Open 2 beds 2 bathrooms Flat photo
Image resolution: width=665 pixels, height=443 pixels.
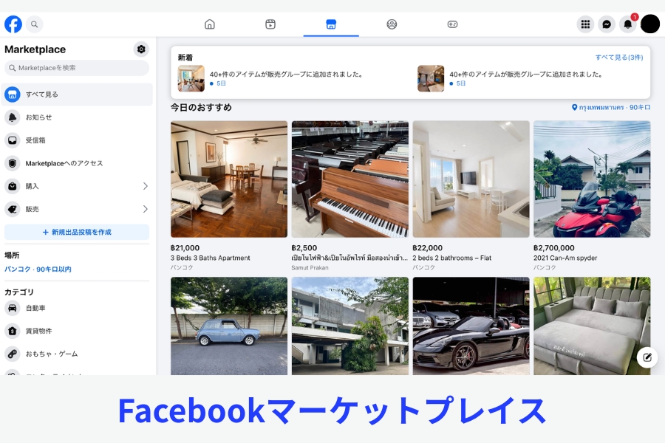click(x=471, y=179)
